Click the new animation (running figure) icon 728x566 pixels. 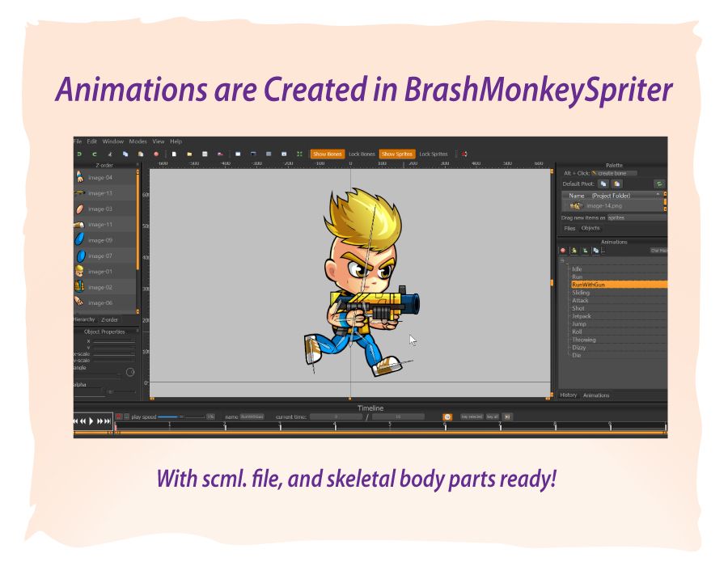click(x=574, y=251)
